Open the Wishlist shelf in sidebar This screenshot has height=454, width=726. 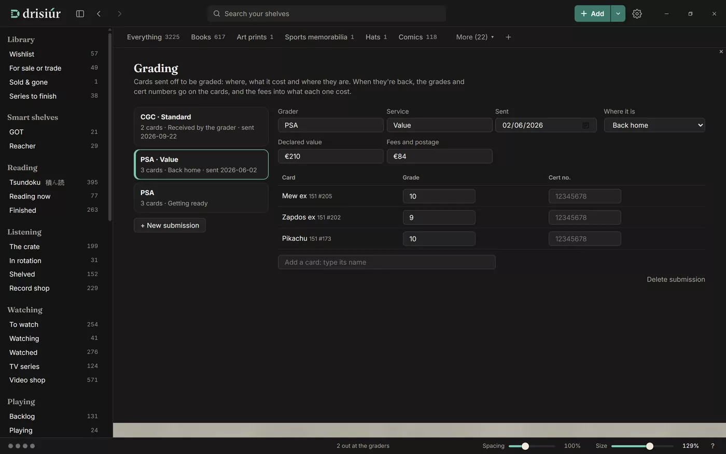tap(54, 54)
